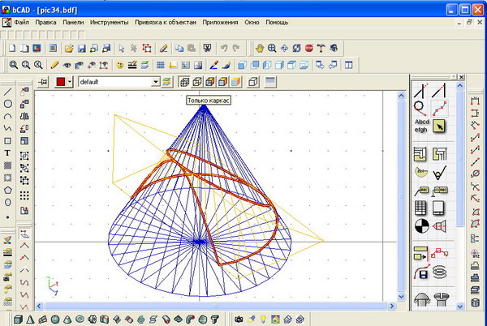487x326 pixels.
Task: Click the drawing area vertical scrollbar
Action: [402, 195]
